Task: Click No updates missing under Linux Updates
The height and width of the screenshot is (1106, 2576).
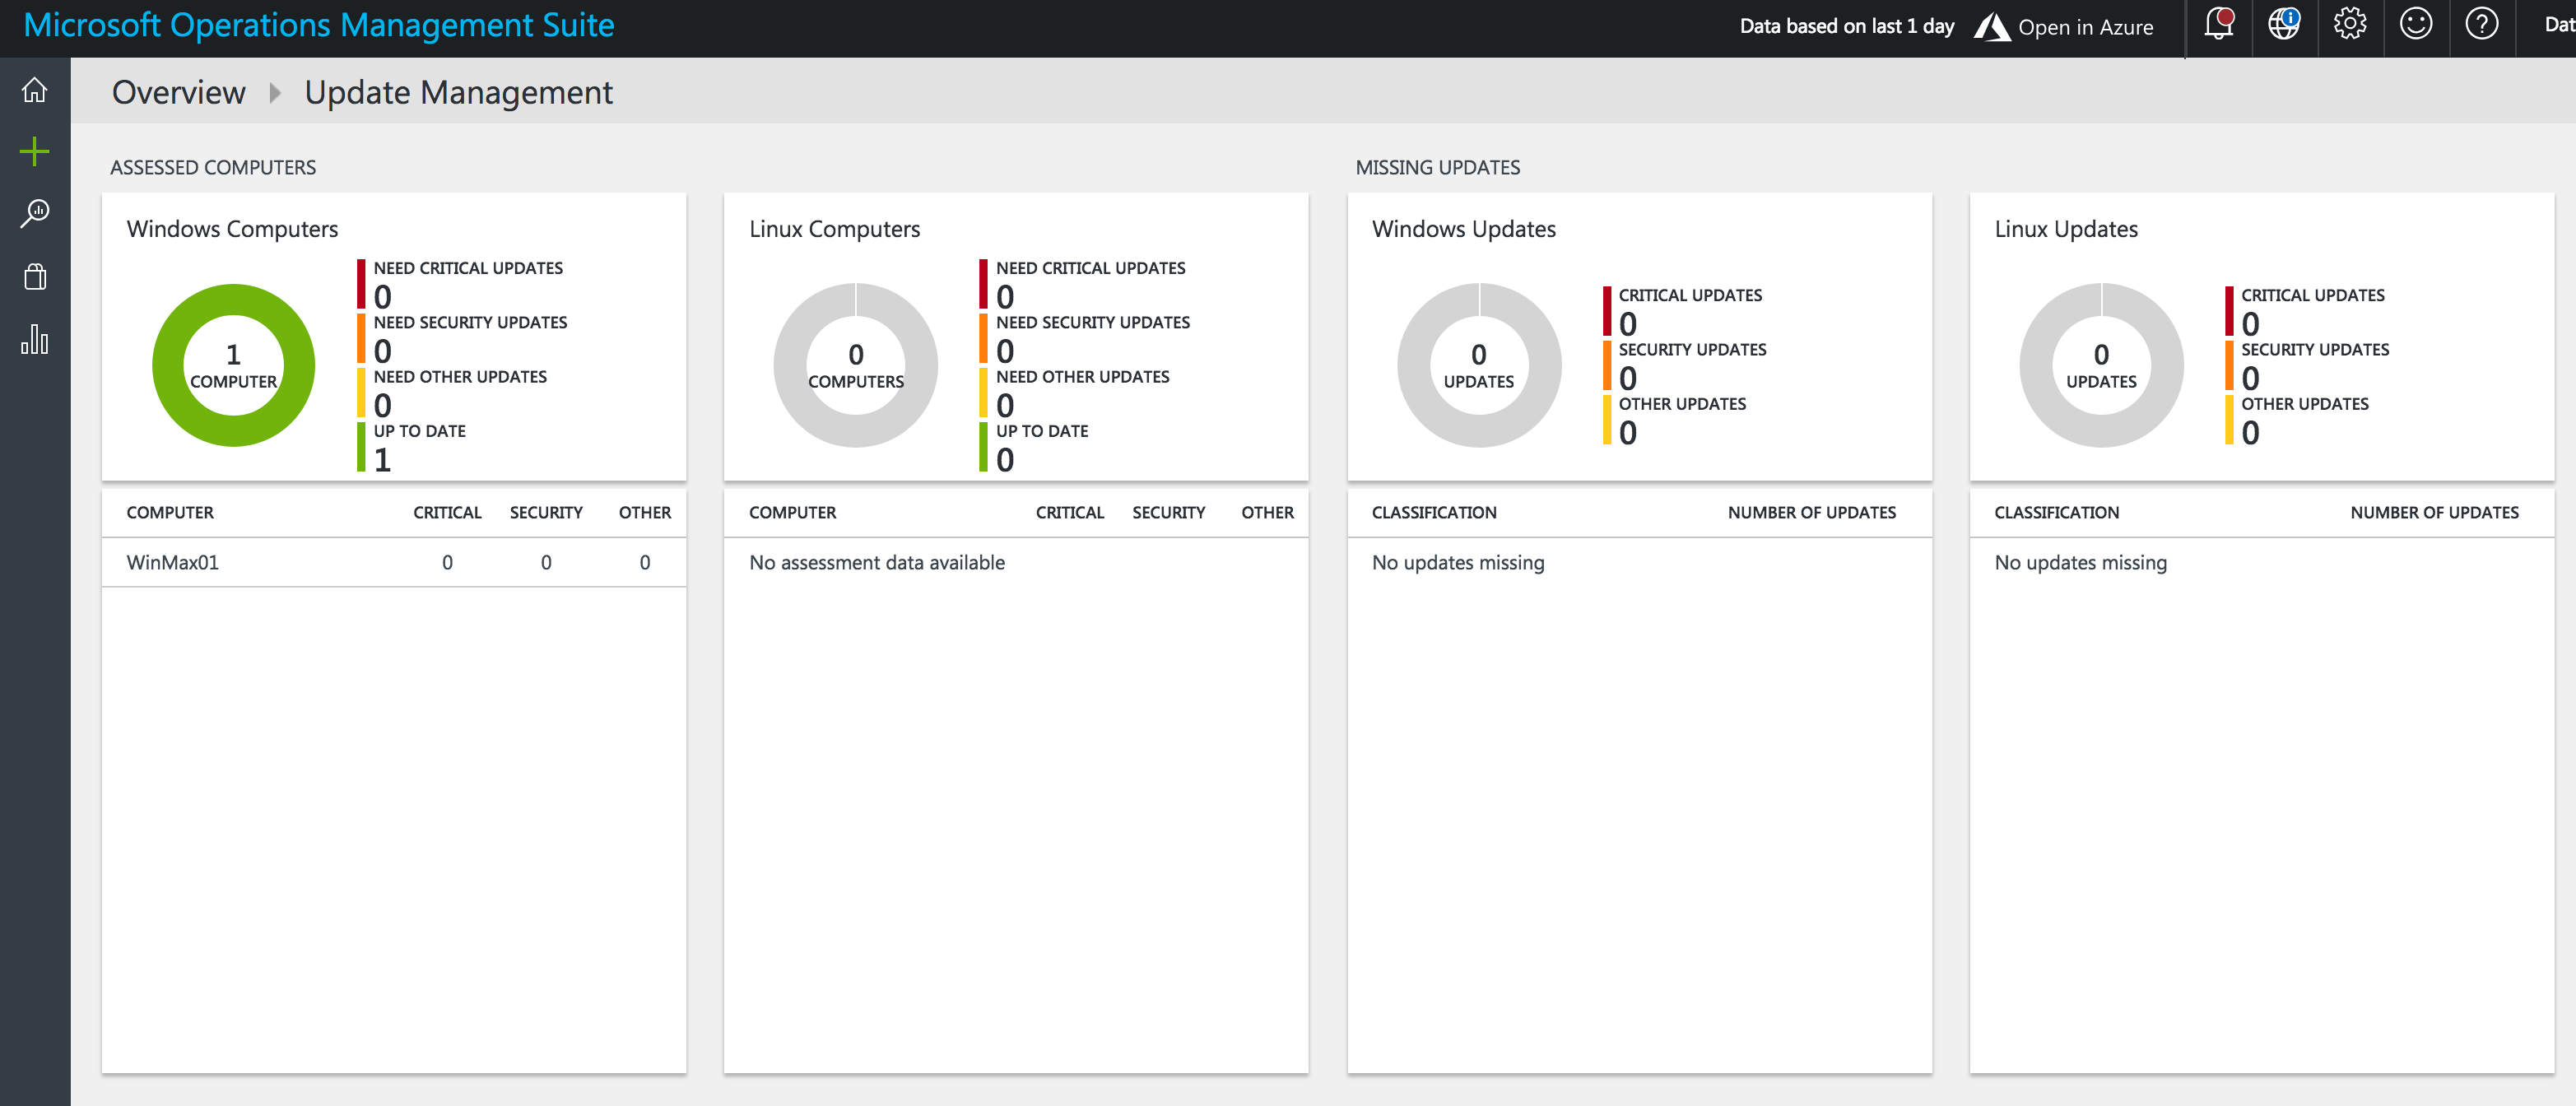Action: (x=2080, y=562)
